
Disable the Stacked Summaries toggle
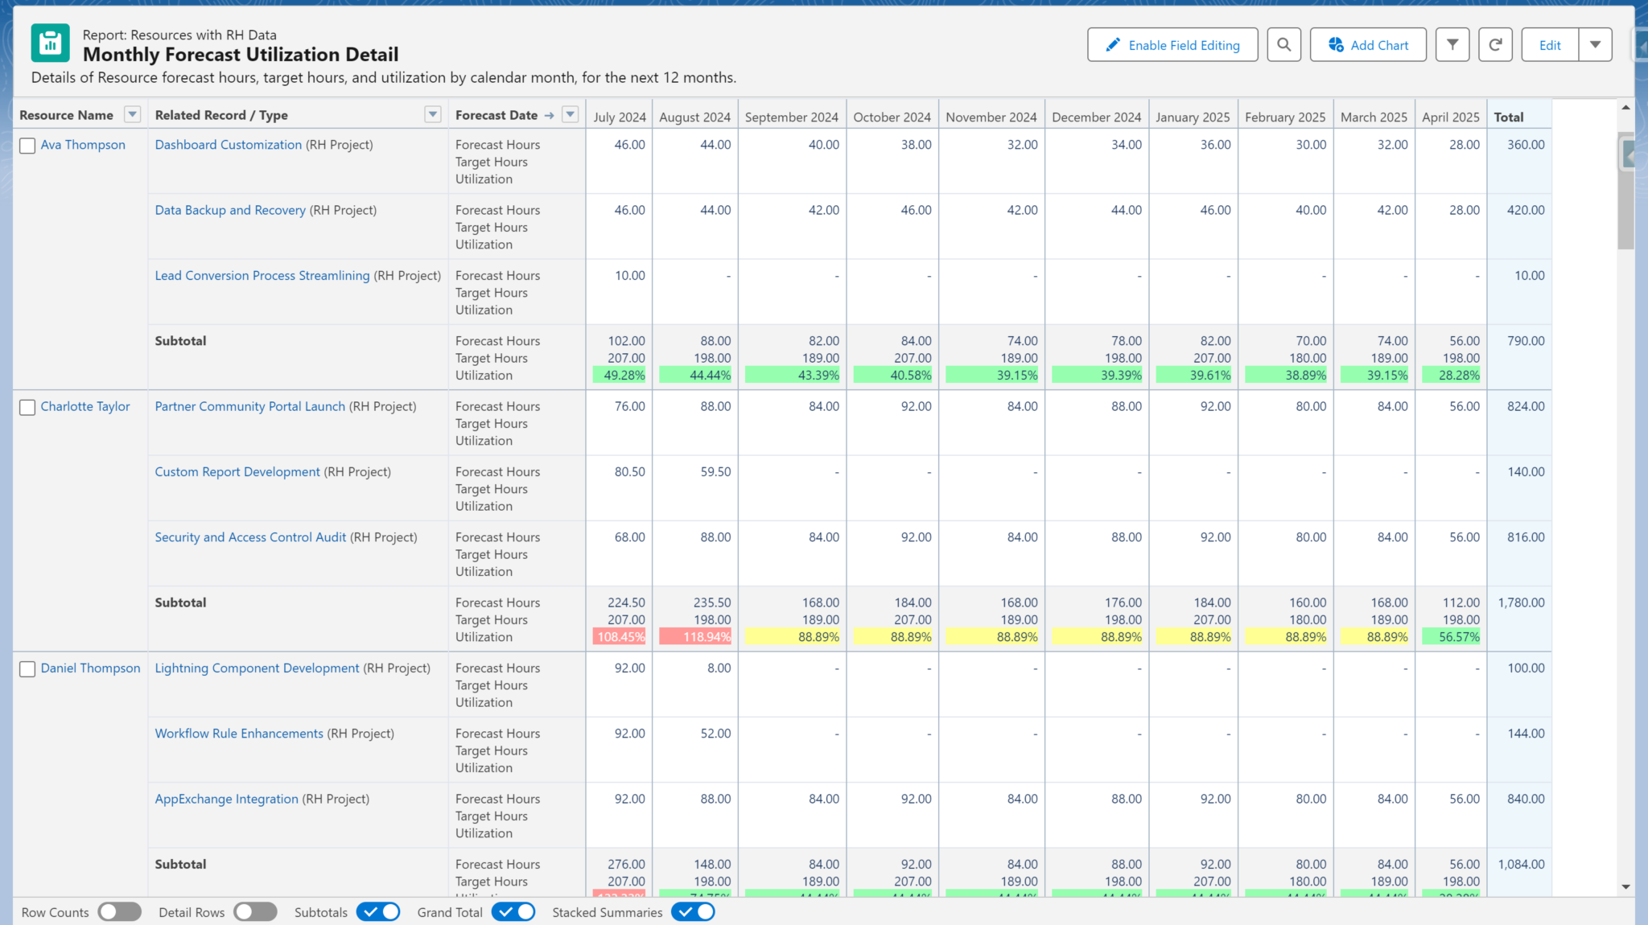point(692,912)
